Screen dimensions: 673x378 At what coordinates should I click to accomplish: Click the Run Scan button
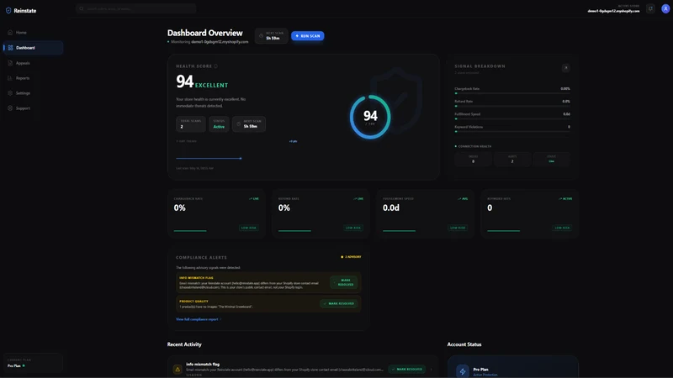[x=308, y=36]
